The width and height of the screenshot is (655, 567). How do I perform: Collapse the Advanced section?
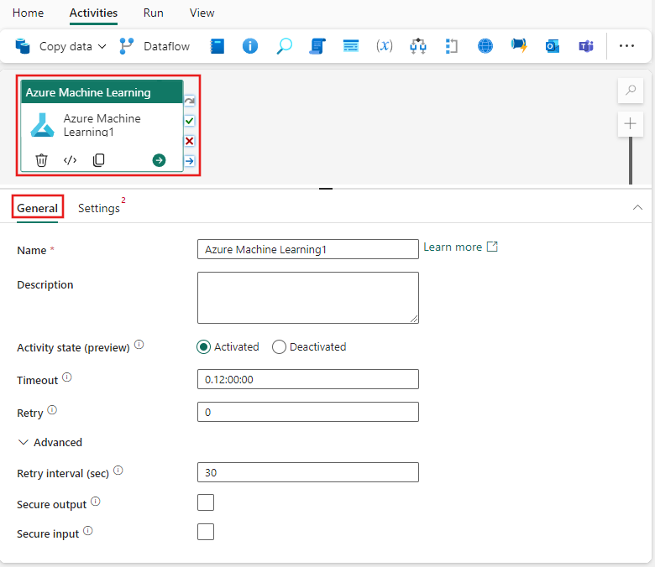tap(50, 442)
